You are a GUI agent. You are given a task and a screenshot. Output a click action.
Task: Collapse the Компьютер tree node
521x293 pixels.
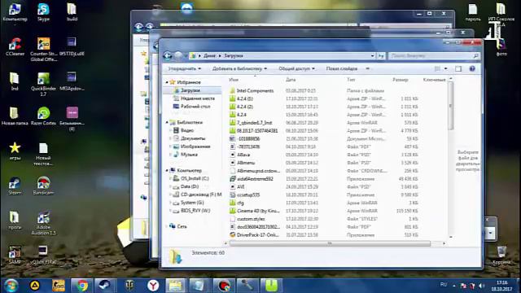tap(167, 170)
